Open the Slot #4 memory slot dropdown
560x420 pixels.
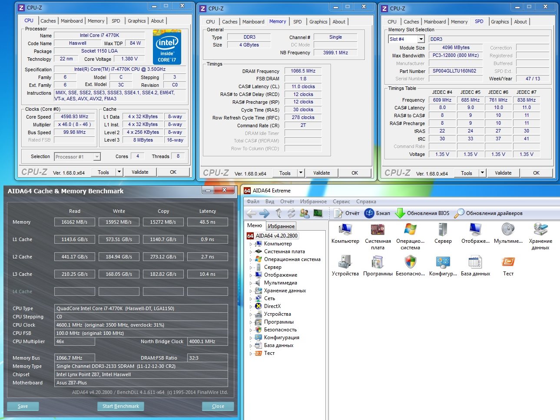[x=421, y=39]
